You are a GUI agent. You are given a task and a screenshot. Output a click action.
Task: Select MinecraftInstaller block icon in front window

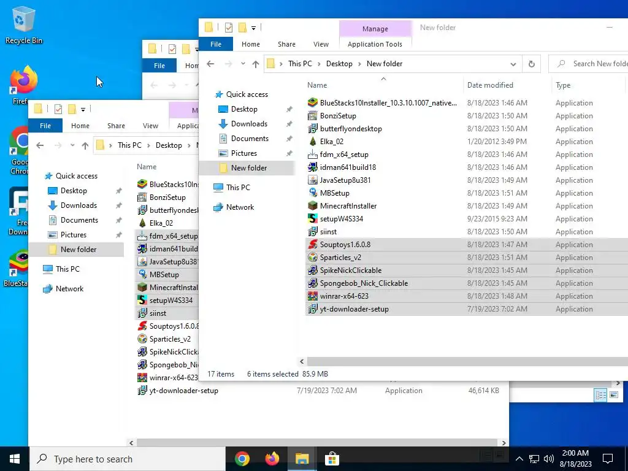click(312, 206)
